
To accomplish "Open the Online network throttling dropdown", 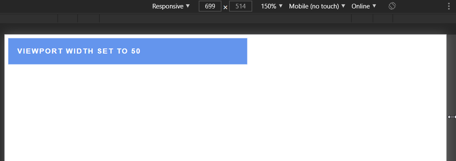I will [364, 6].
